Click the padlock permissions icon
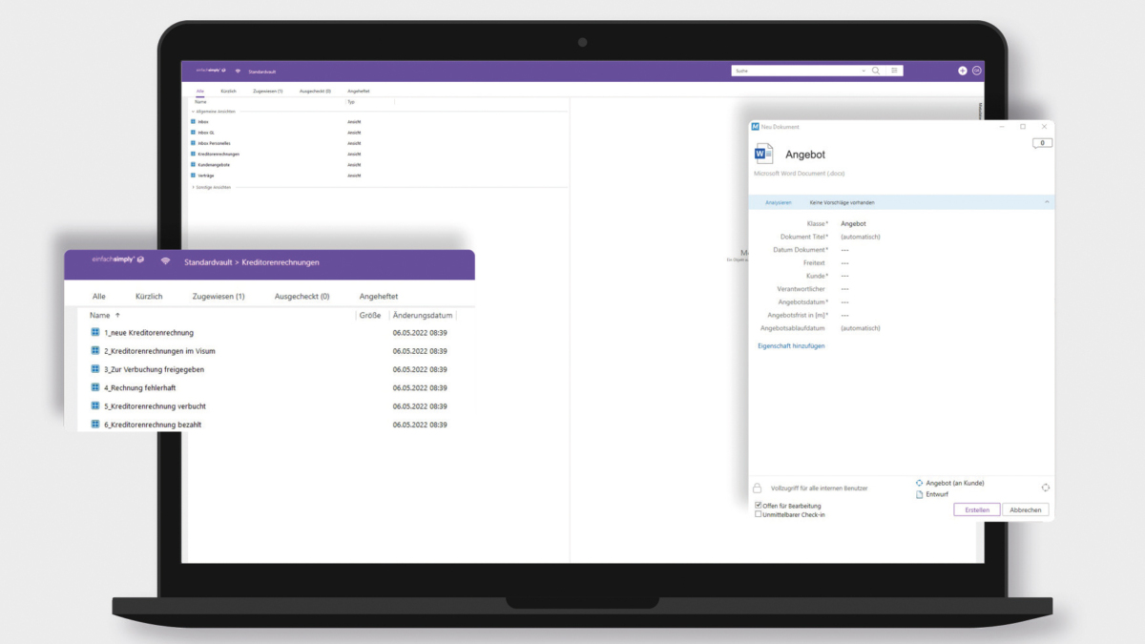The image size is (1145, 644). point(758,488)
